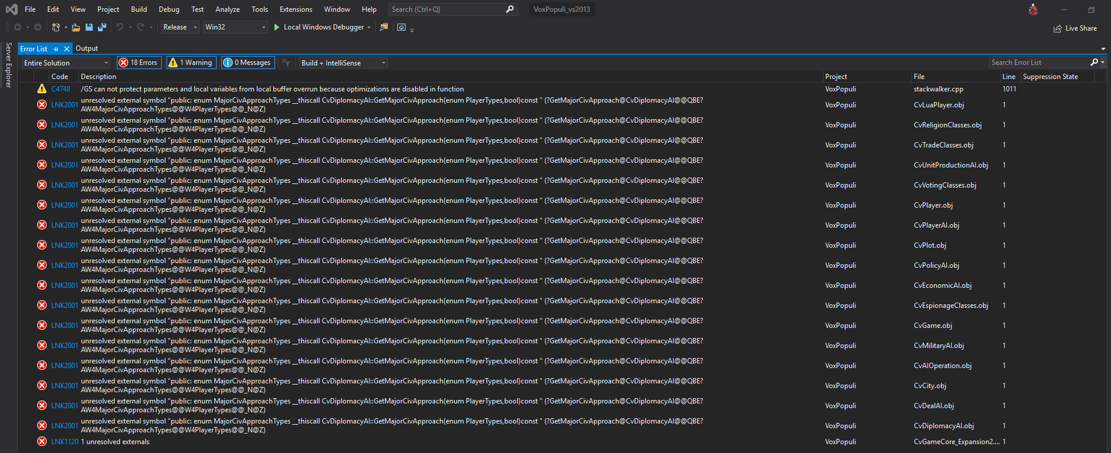
Task: Open the File menu
Action: point(30,9)
